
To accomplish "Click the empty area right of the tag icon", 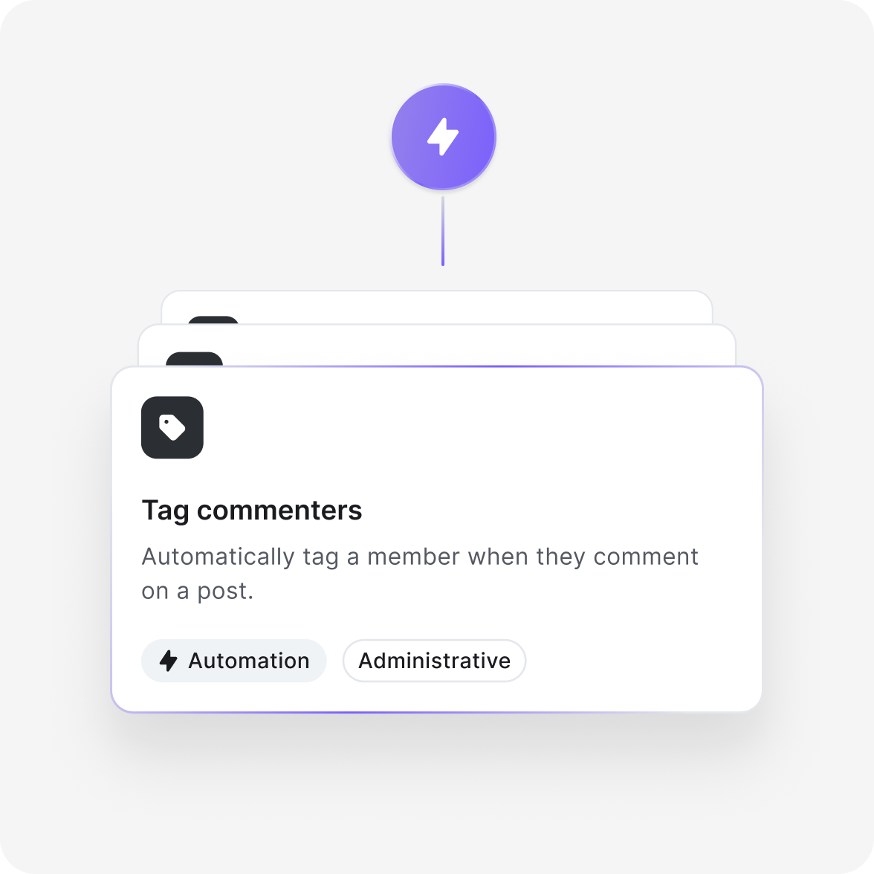I will (479, 427).
